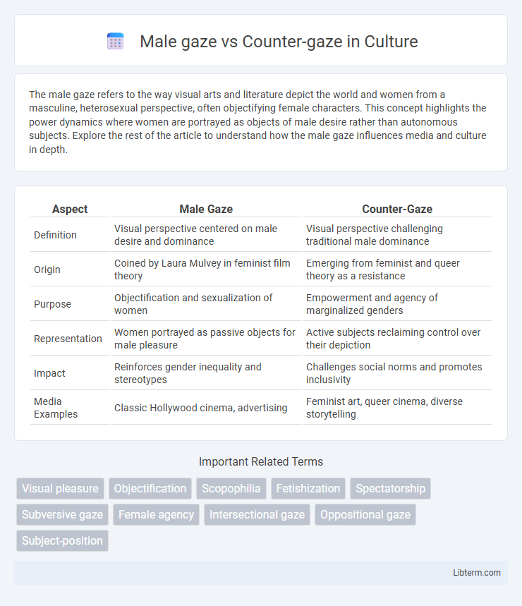Click the page title Male gaze vs Counter-gaze
The height and width of the screenshot is (606, 522).
[x=279, y=42]
